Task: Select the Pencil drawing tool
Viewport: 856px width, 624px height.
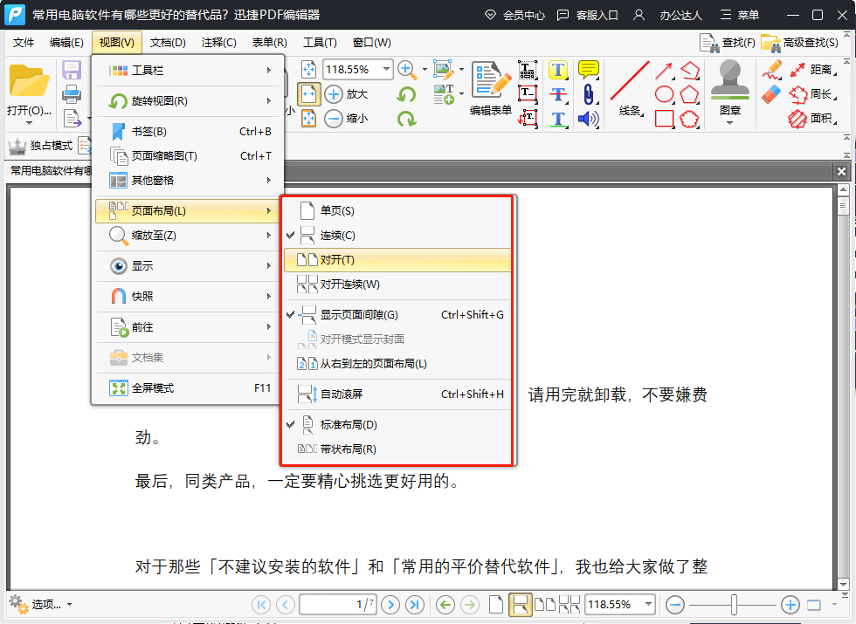Action: coord(772,71)
